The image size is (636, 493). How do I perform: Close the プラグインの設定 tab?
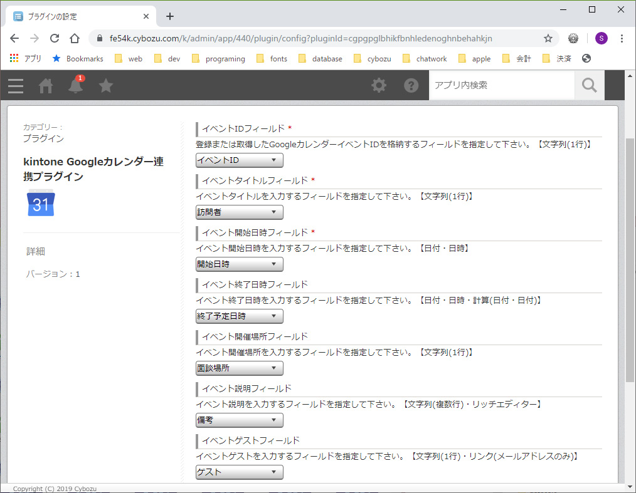[x=146, y=16]
